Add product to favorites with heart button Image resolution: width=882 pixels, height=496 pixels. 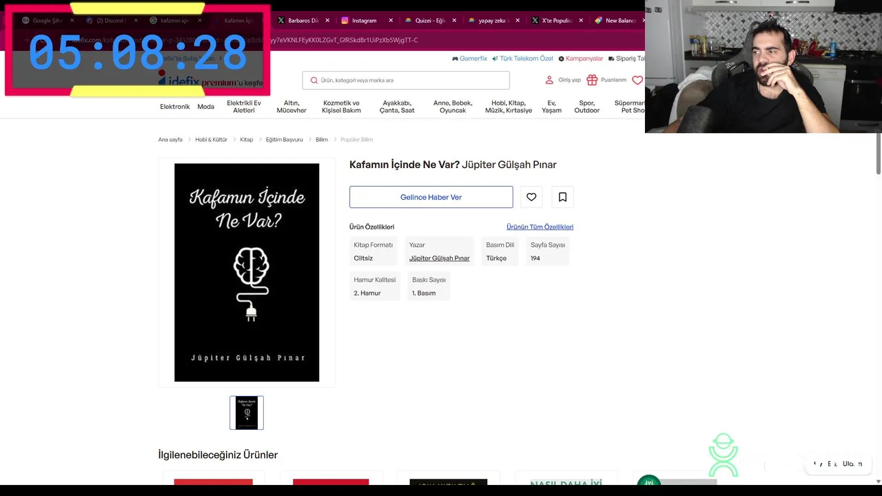(531, 197)
